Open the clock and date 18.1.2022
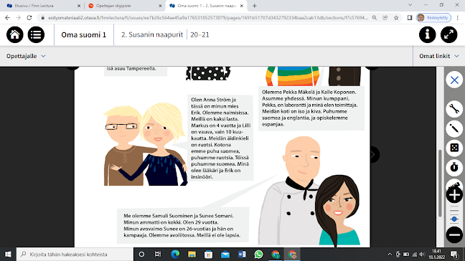465x261 pixels. tap(436, 254)
